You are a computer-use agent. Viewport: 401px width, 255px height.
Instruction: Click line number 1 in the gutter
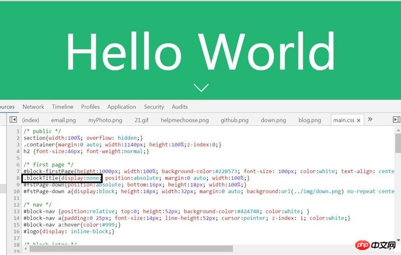(x=18, y=132)
